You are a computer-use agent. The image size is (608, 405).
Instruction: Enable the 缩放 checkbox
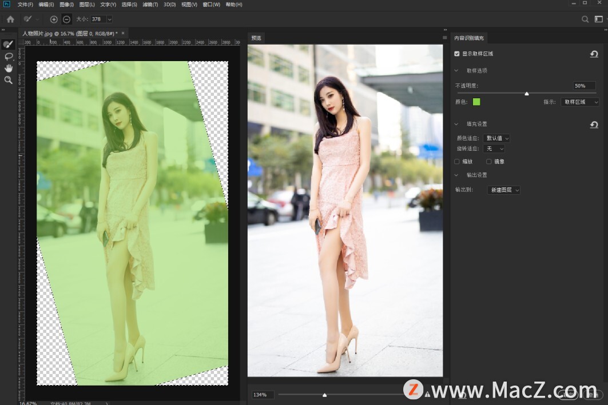[x=457, y=162]
